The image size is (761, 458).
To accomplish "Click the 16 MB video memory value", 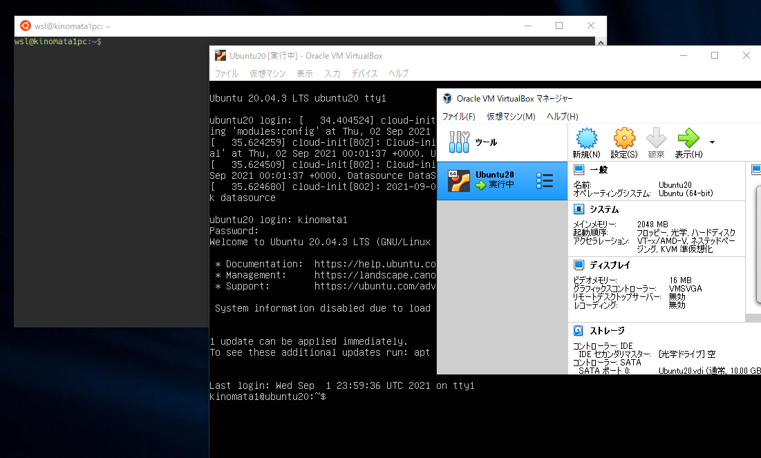I will pos(680,280).
